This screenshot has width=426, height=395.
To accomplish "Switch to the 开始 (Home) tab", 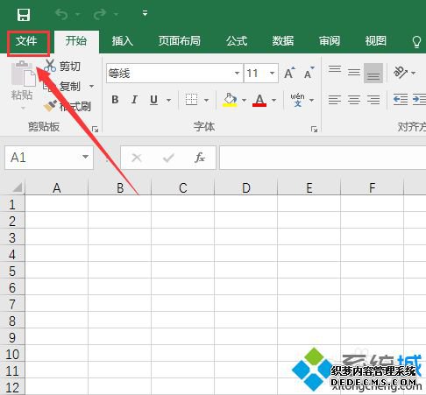I will 76,41.
